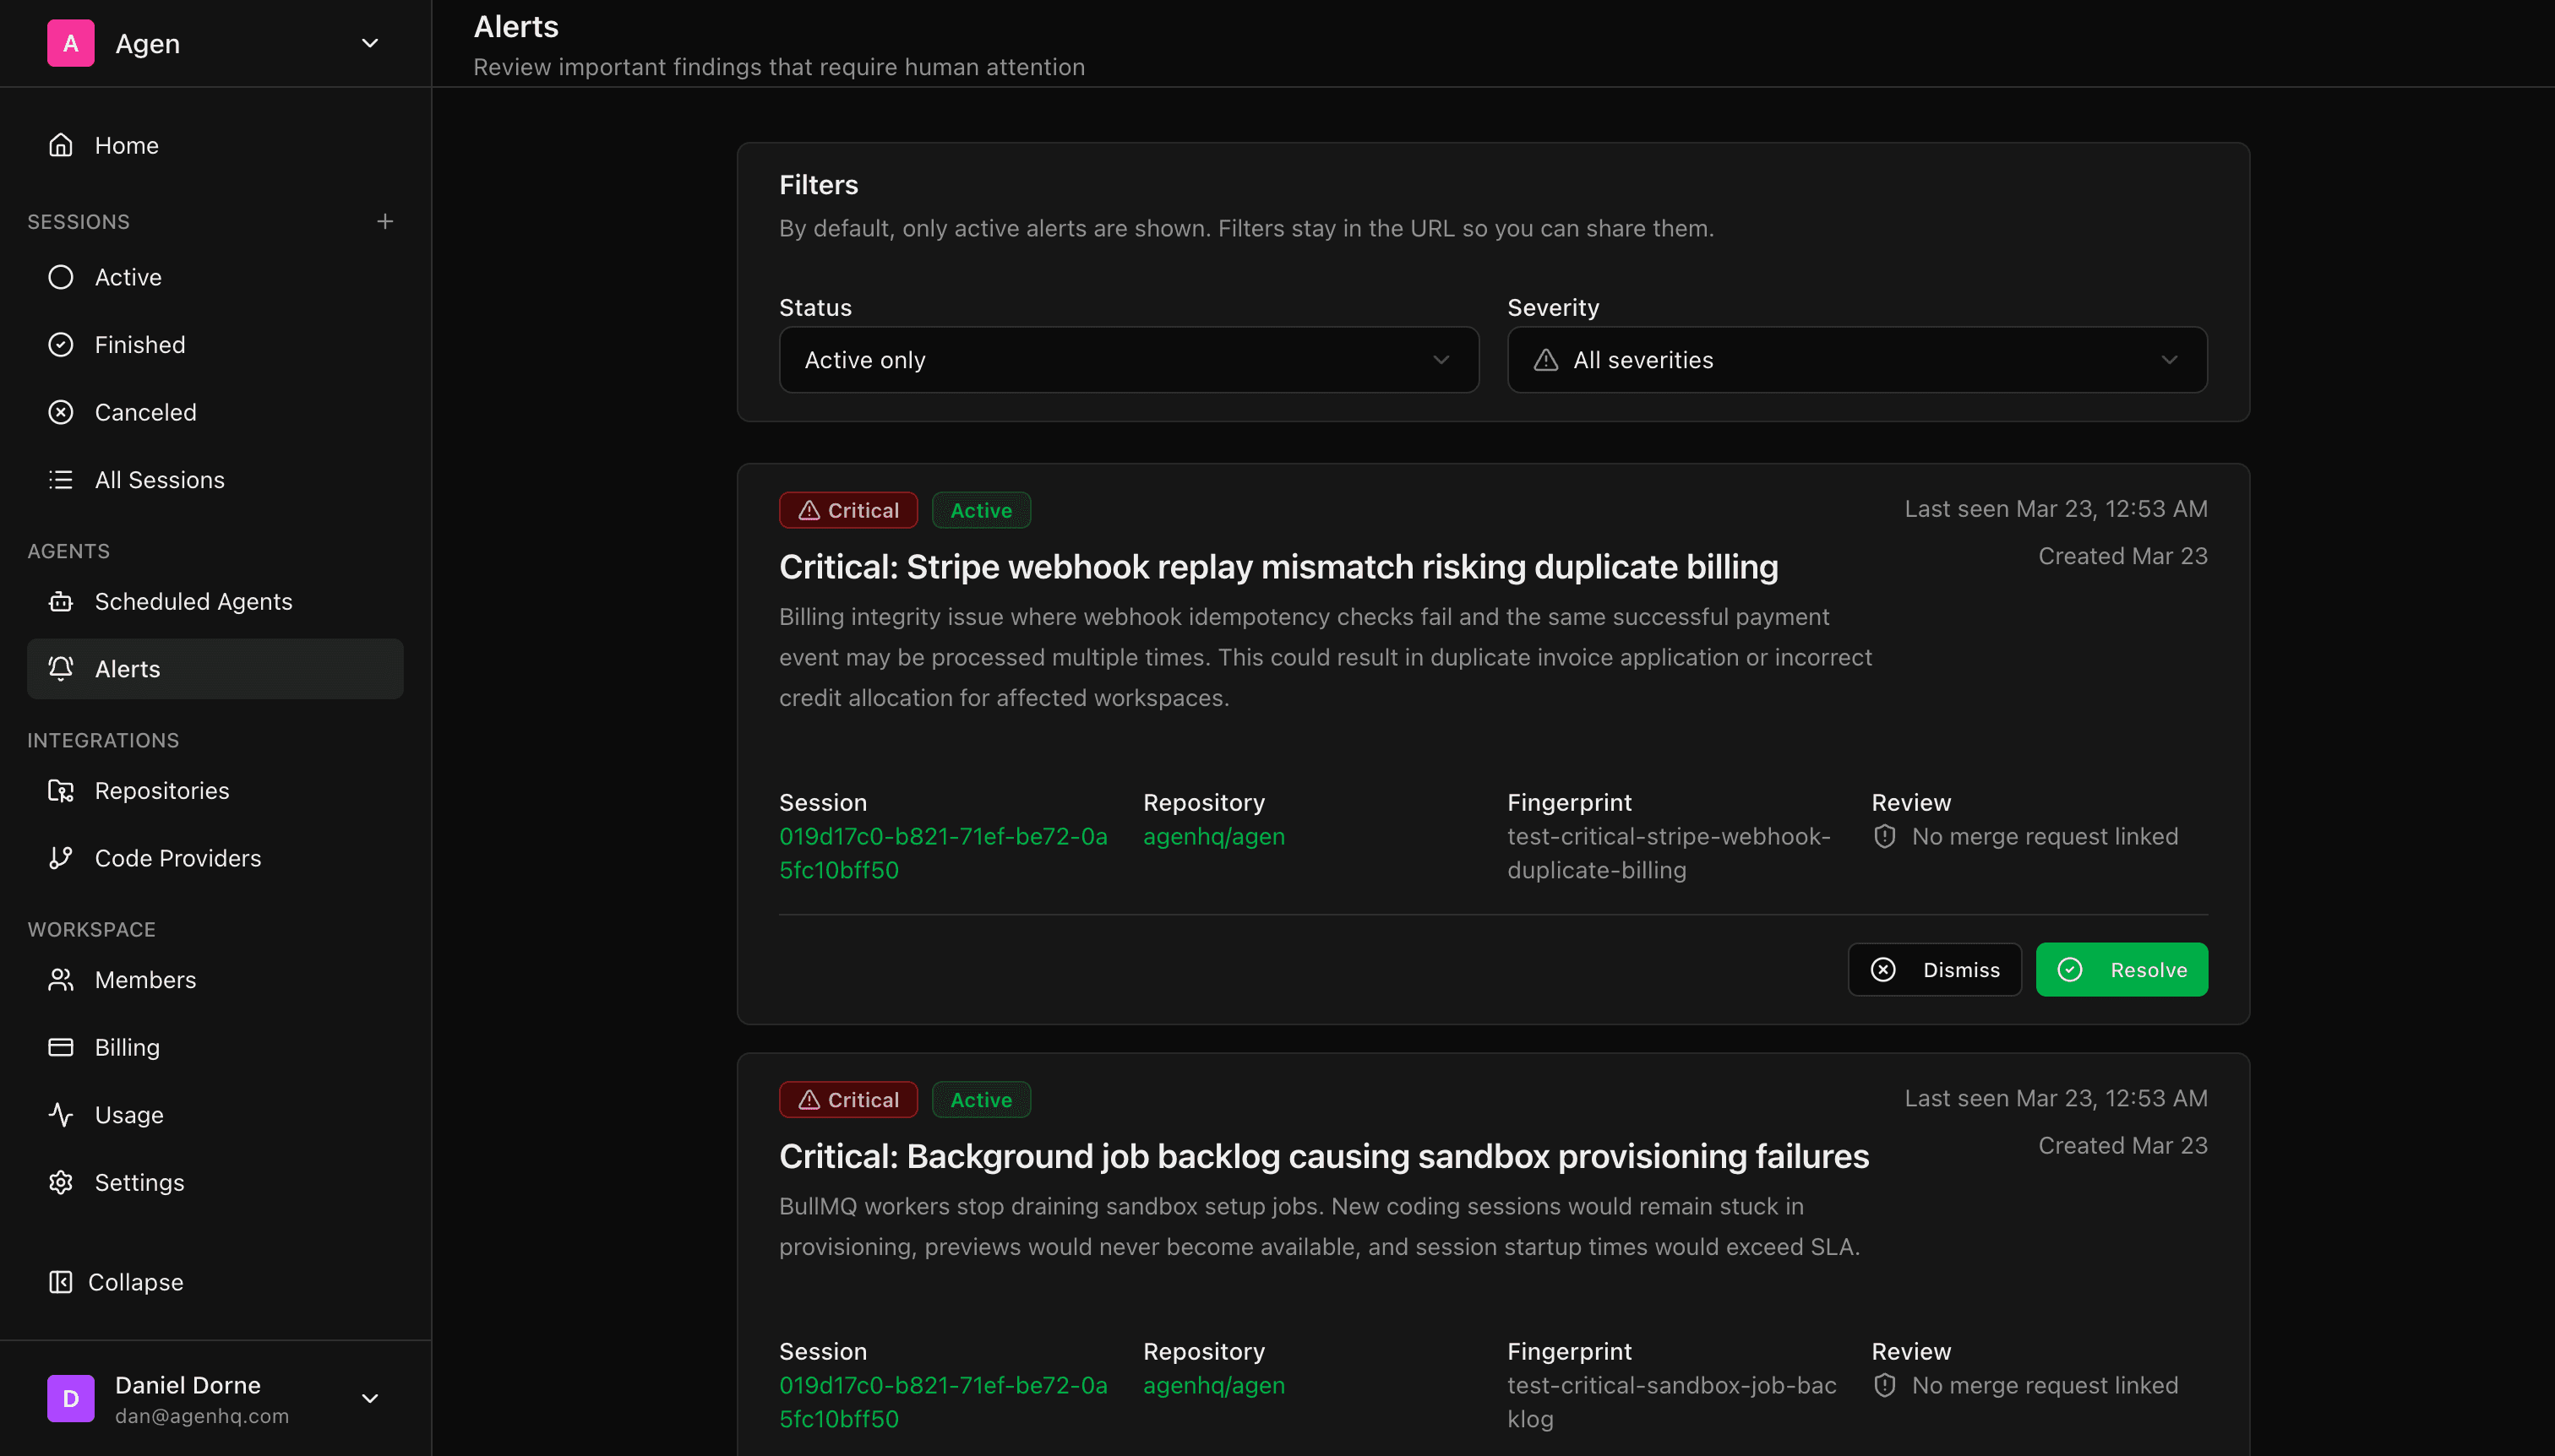This screenshot has width=2555, height=1456.
Task: Open the Active only status dropdown
Action: (1127, 359)
